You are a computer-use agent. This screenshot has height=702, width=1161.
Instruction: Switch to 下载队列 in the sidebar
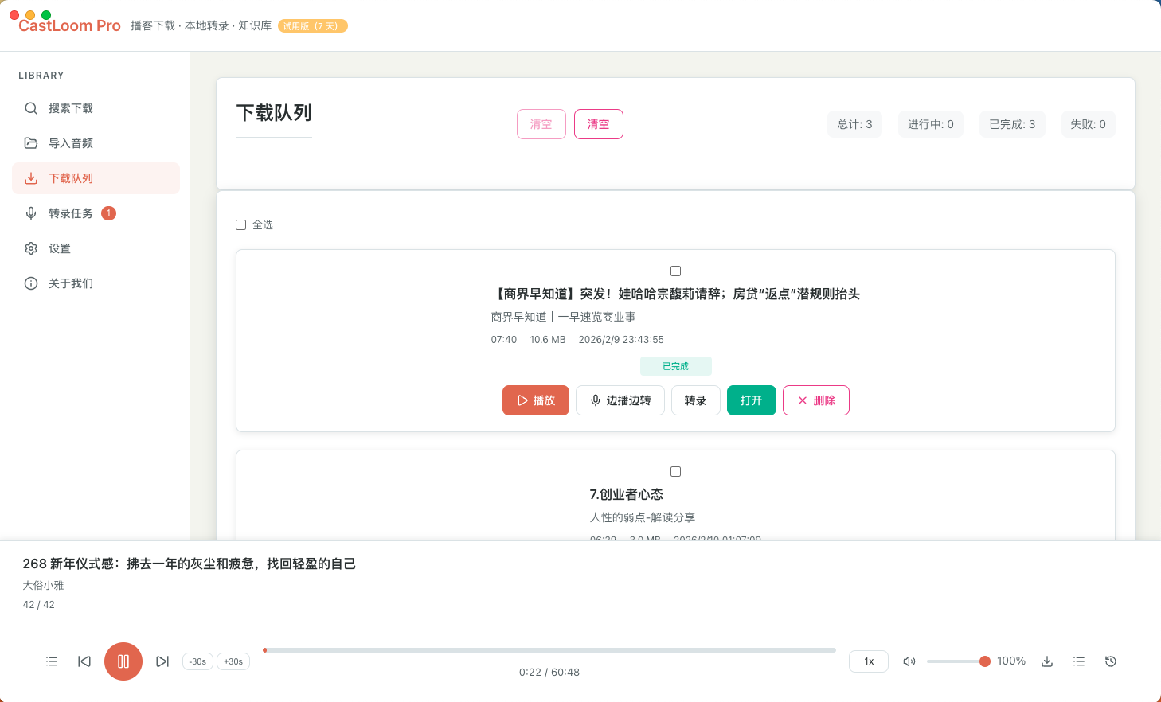click(71, 177)
